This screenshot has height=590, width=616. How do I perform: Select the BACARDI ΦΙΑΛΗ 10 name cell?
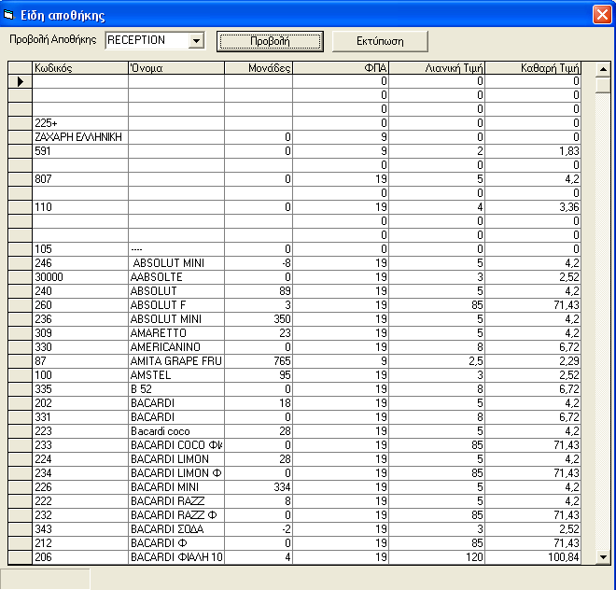point(176,557)
